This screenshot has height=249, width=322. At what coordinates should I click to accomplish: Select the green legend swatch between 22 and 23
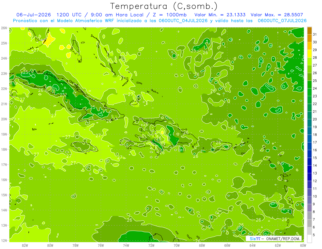(309, 100)
